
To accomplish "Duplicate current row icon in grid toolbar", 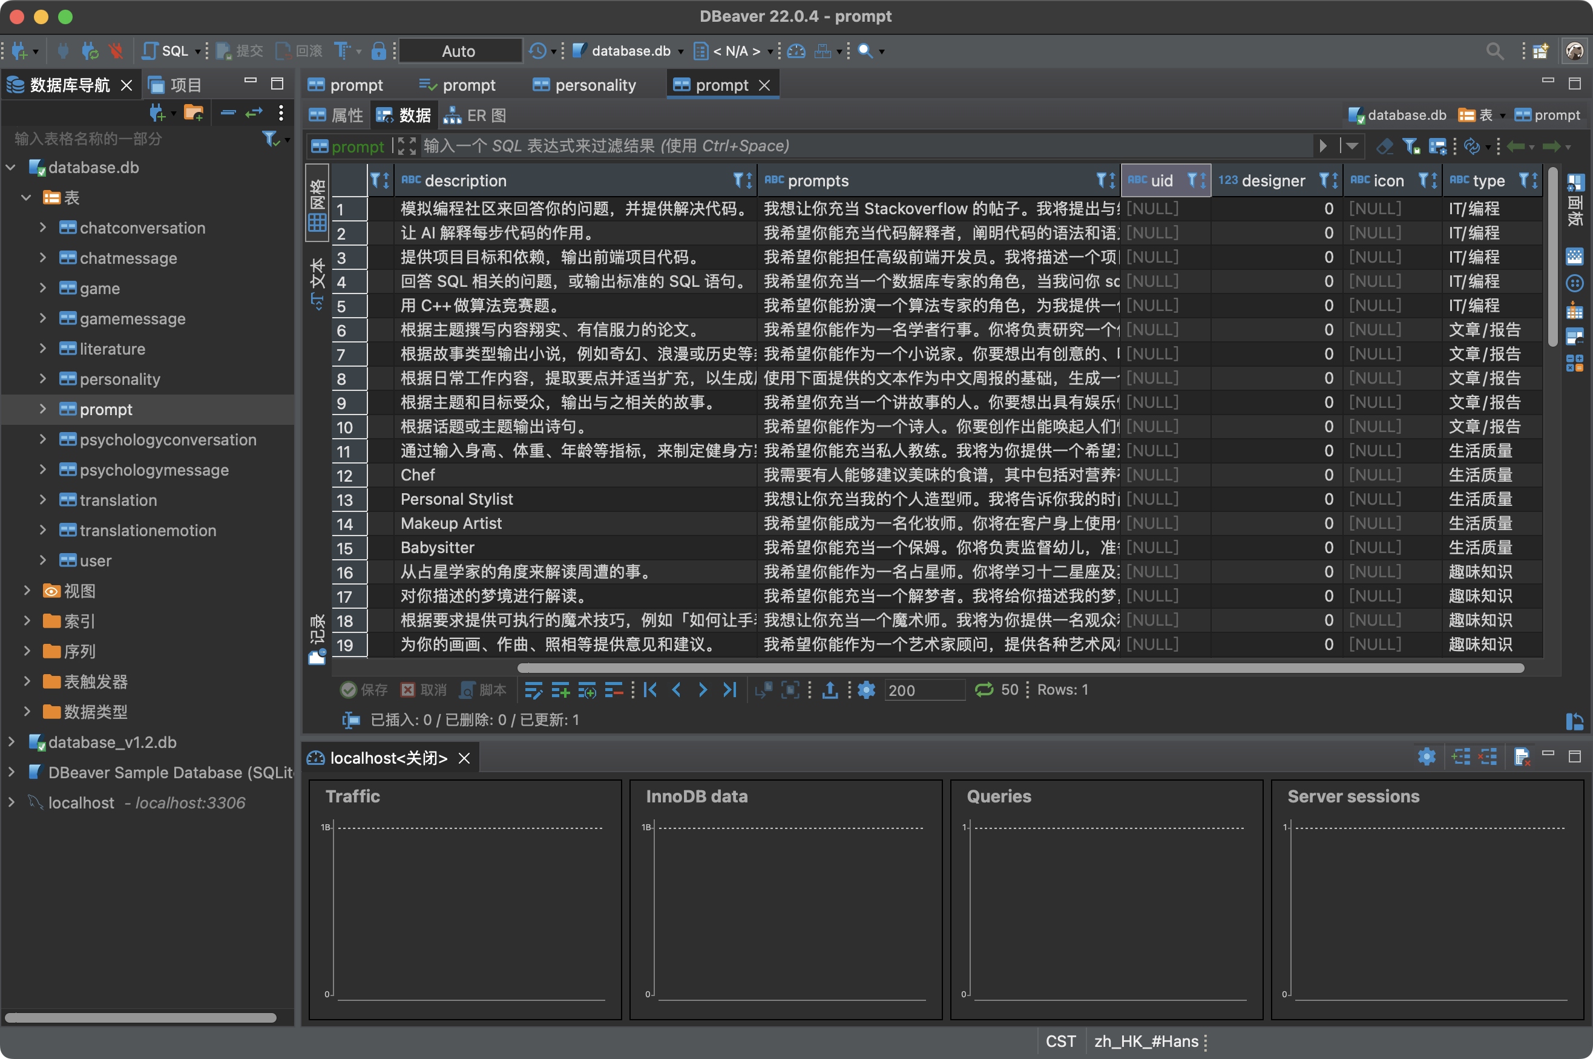I will pyautogui.click(x=587, y=690).
